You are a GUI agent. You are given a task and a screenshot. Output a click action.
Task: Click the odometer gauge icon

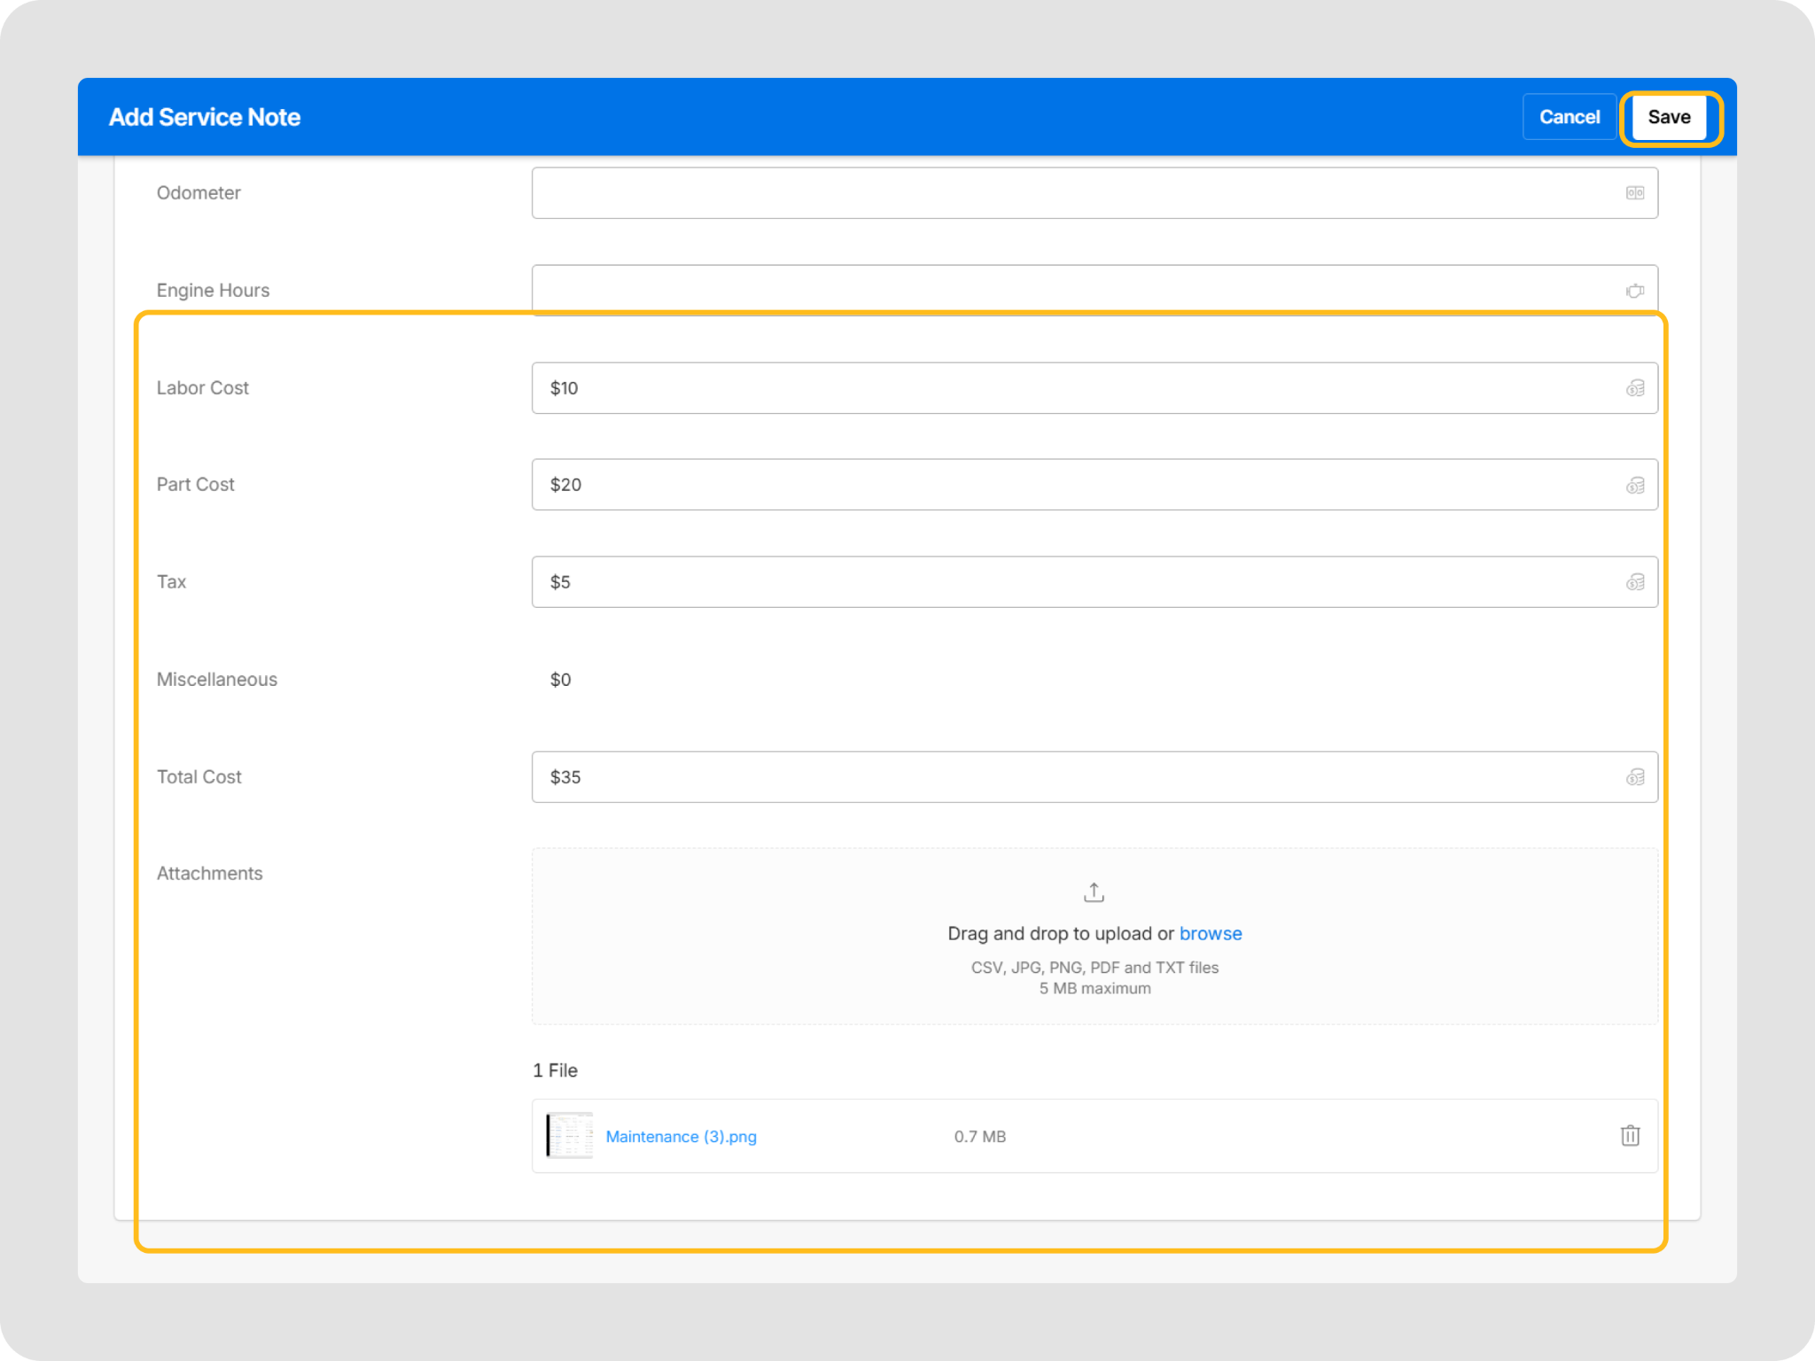click(1634, 193)
